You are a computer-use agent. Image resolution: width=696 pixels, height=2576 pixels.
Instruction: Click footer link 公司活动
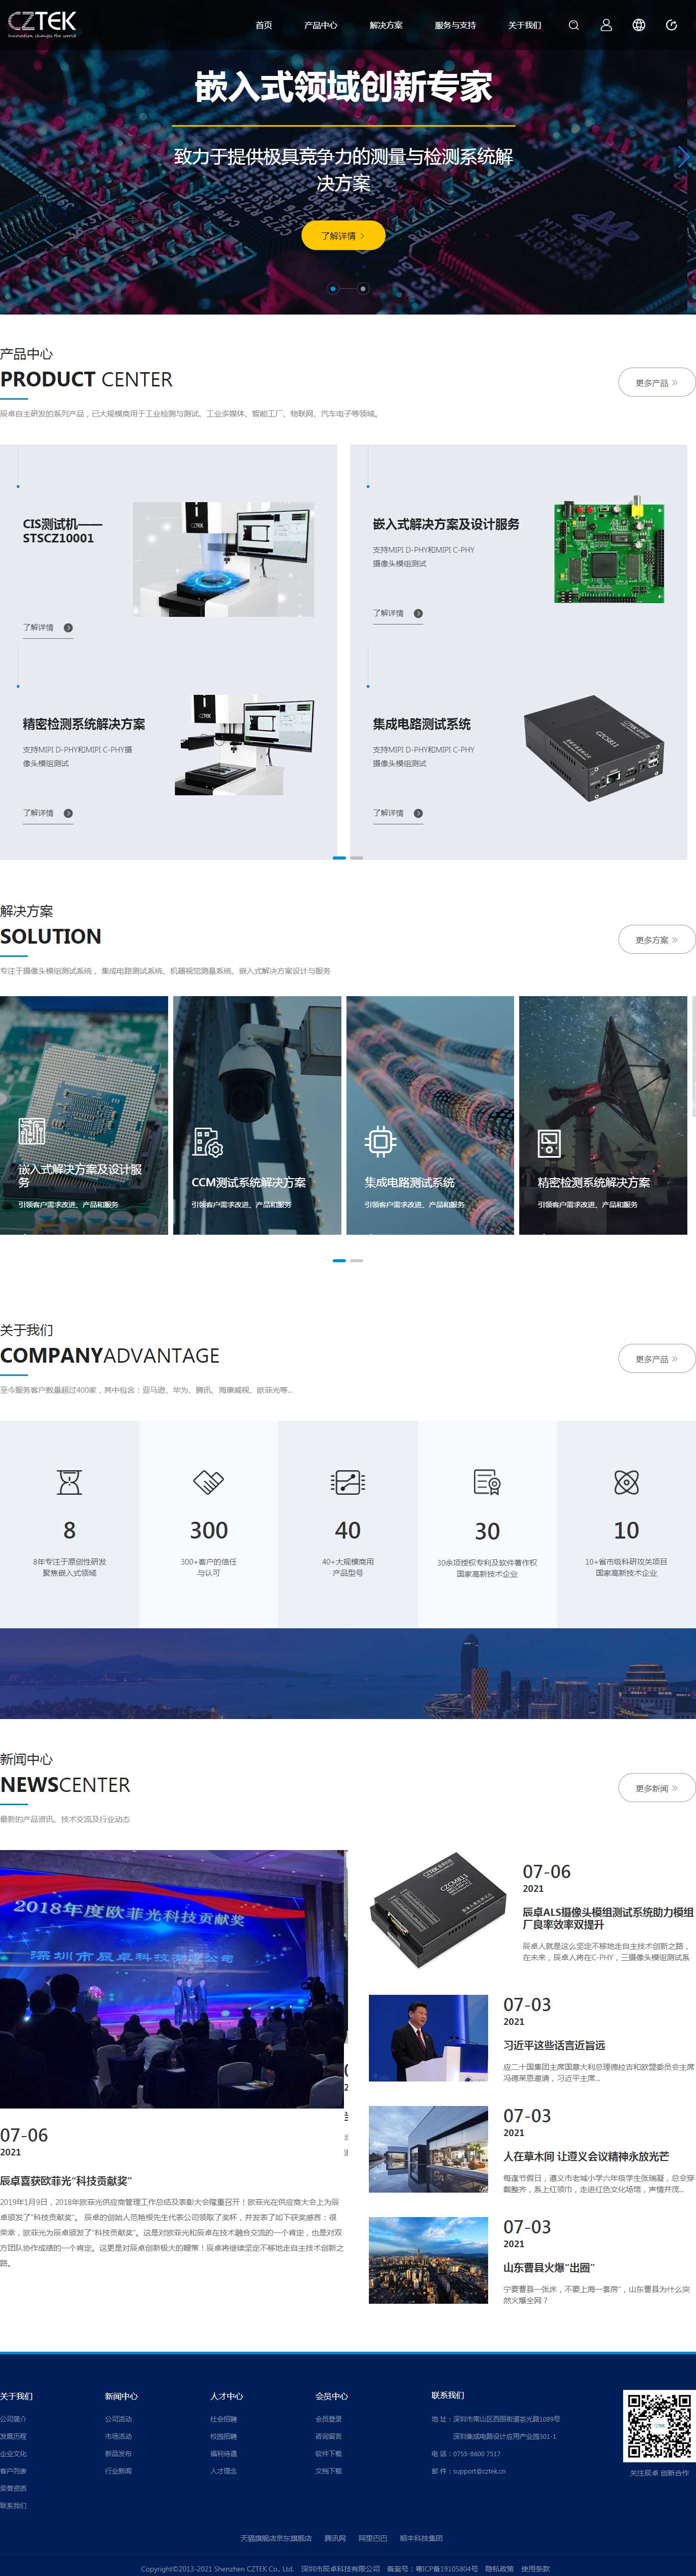118,2419
